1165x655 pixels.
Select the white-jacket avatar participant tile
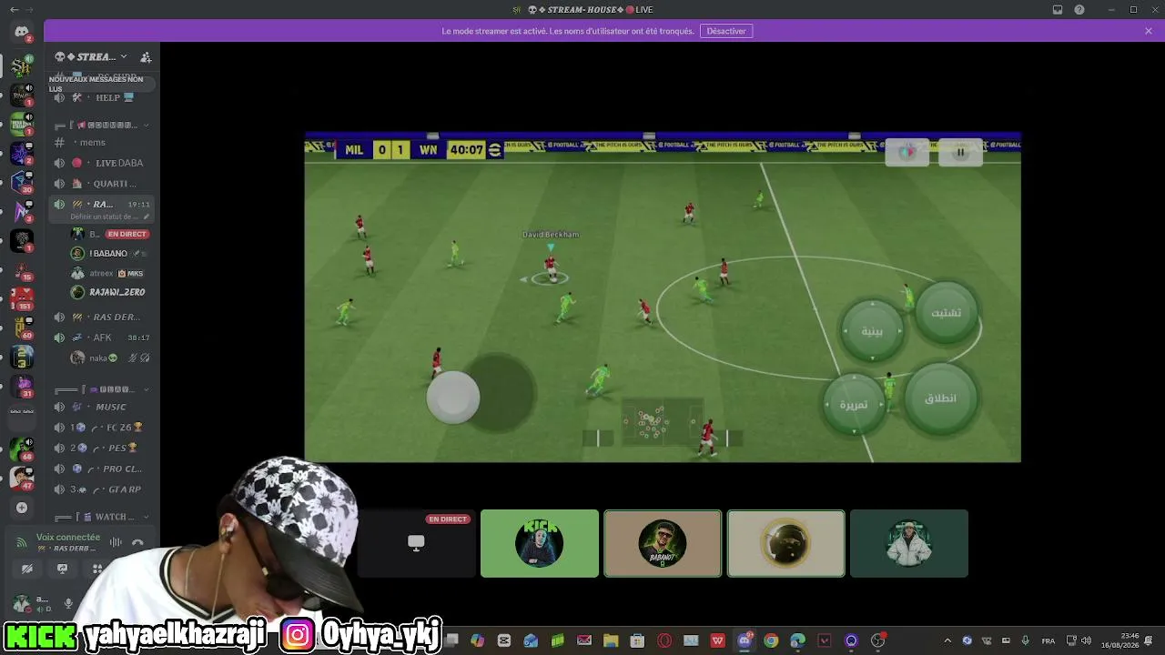pos(909,543)
